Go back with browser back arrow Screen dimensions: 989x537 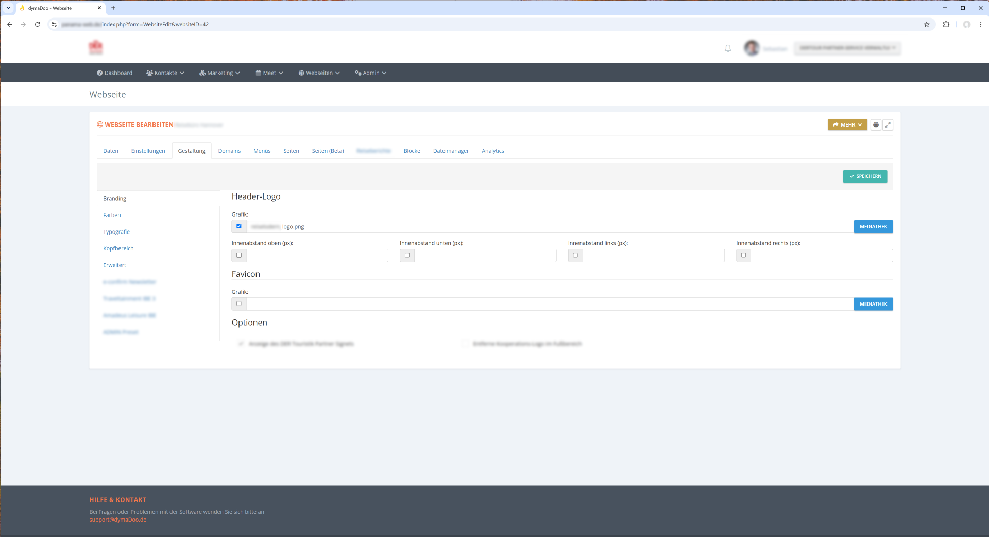[x=9, y=24]
